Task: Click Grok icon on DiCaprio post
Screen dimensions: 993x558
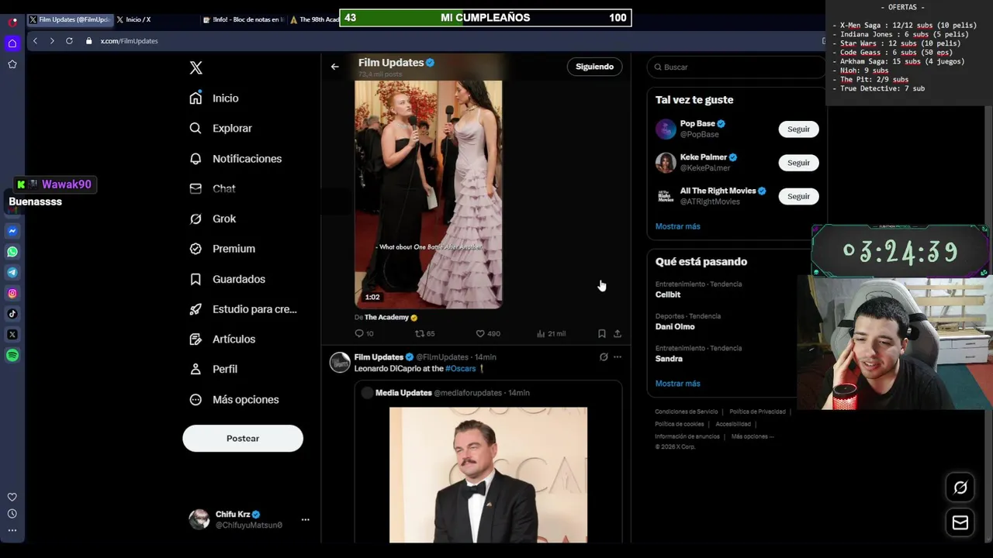Action: [604, 357]
